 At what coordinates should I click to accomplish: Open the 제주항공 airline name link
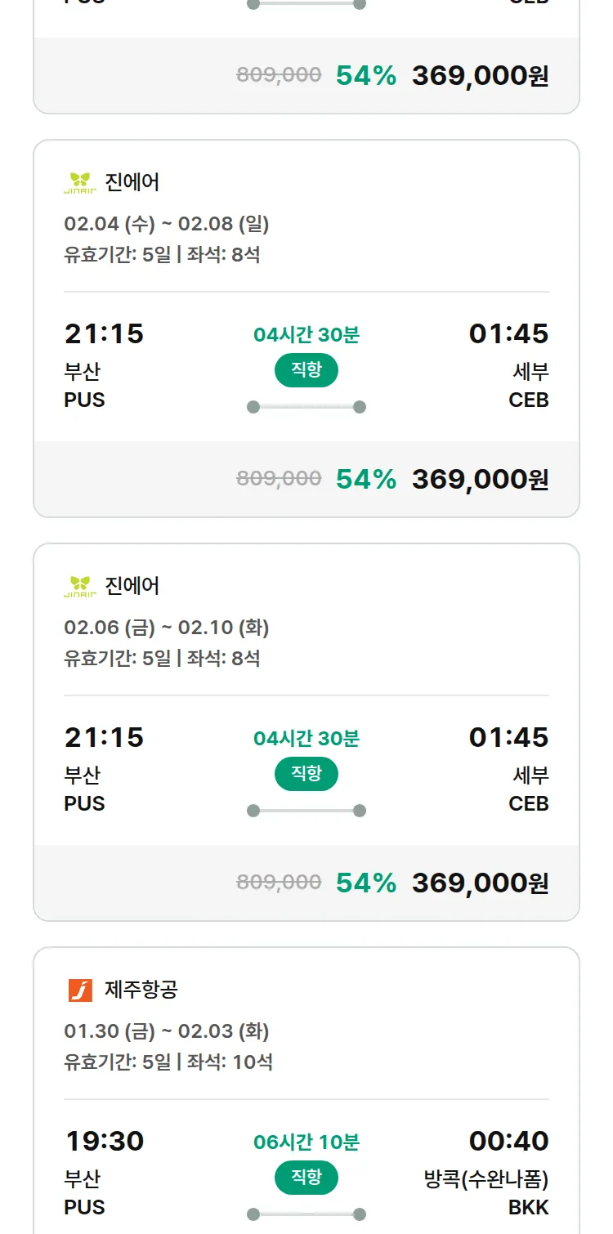[x=141, y=990]
